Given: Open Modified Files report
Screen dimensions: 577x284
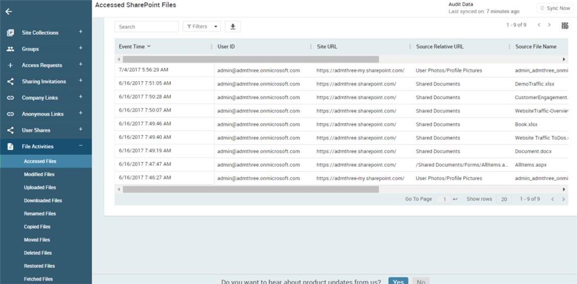Looking at the screenshot, I should pos(39,174).
